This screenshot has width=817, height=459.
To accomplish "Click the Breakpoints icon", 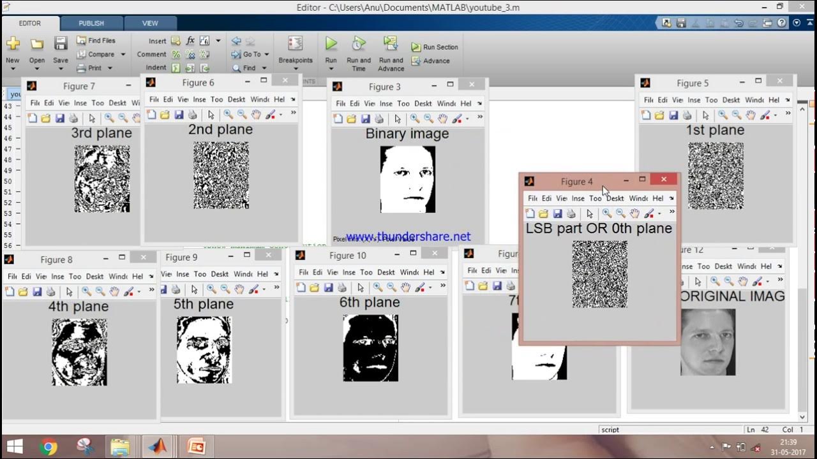I will (295, 43).
